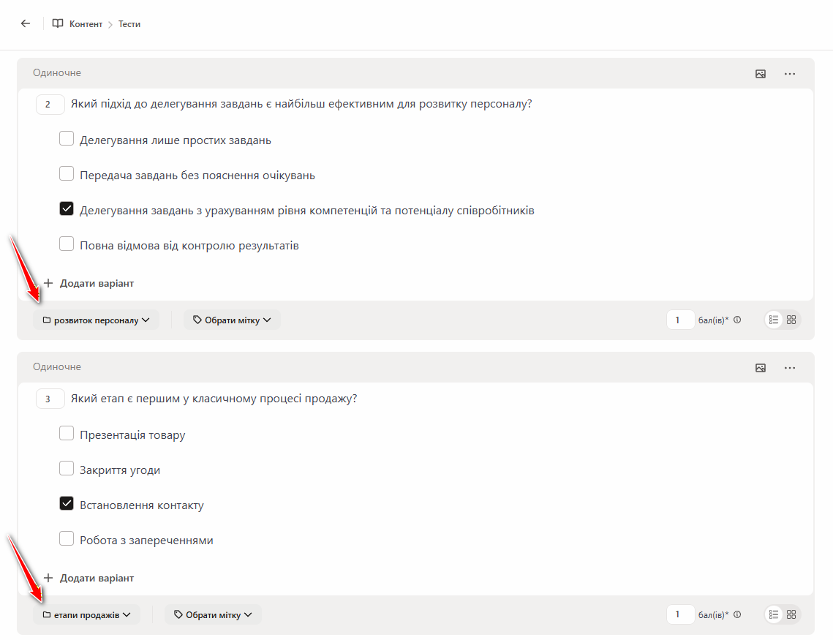Open 'Обрати мітку' dropdown for question 2

click(232, 320)
